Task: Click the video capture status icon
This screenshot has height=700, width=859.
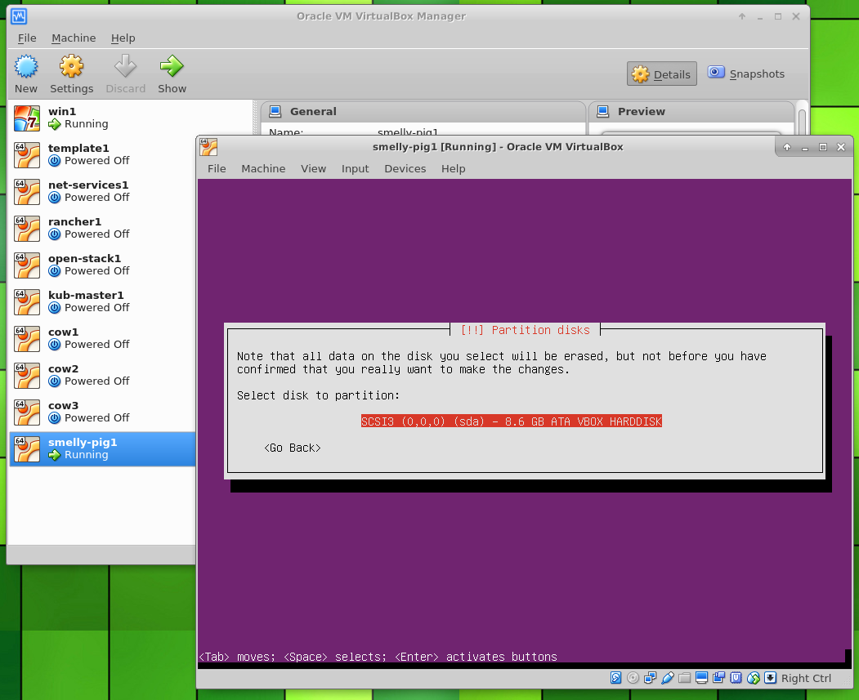Action: (718, 678)
